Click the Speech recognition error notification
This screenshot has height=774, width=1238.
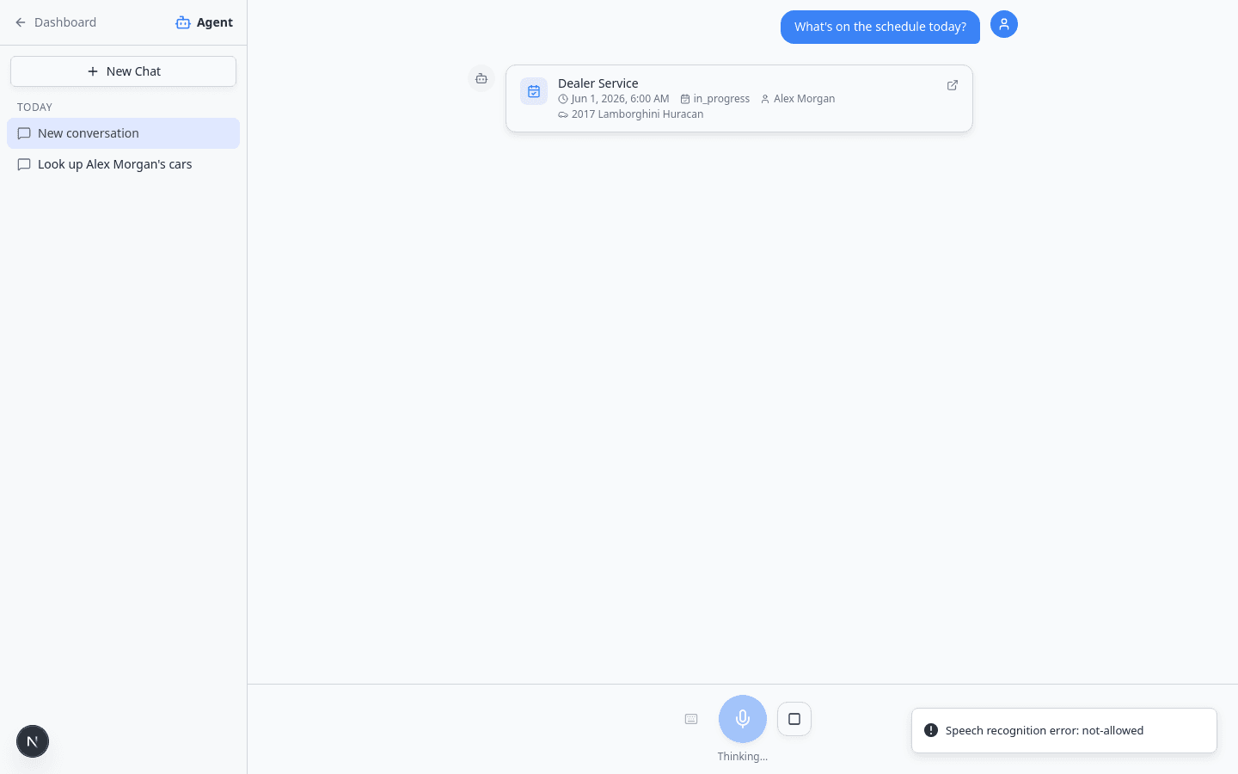[1064, 730]
